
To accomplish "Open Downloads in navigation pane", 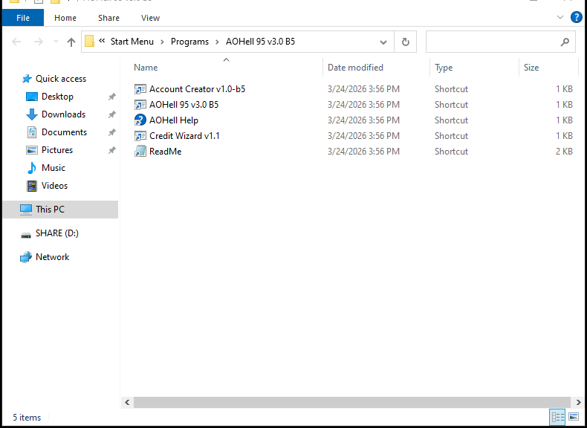I will pos(63,114).
